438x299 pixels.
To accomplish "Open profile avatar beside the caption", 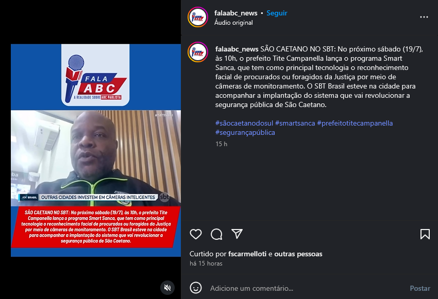I will (x=198, y=52).
